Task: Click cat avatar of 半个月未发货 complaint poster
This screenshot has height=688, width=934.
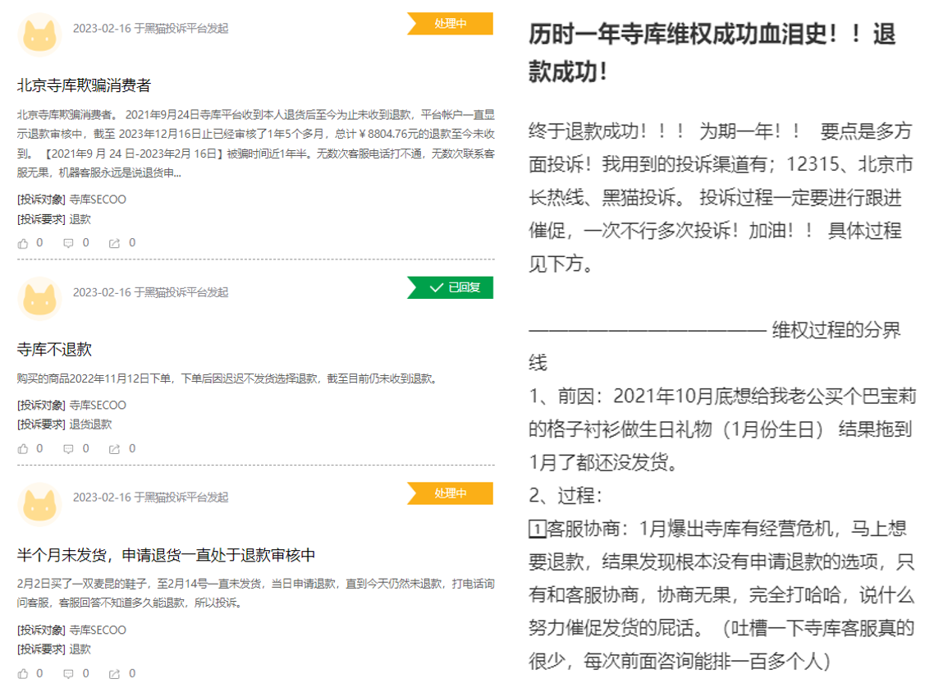Action: (x=39, y=503)
